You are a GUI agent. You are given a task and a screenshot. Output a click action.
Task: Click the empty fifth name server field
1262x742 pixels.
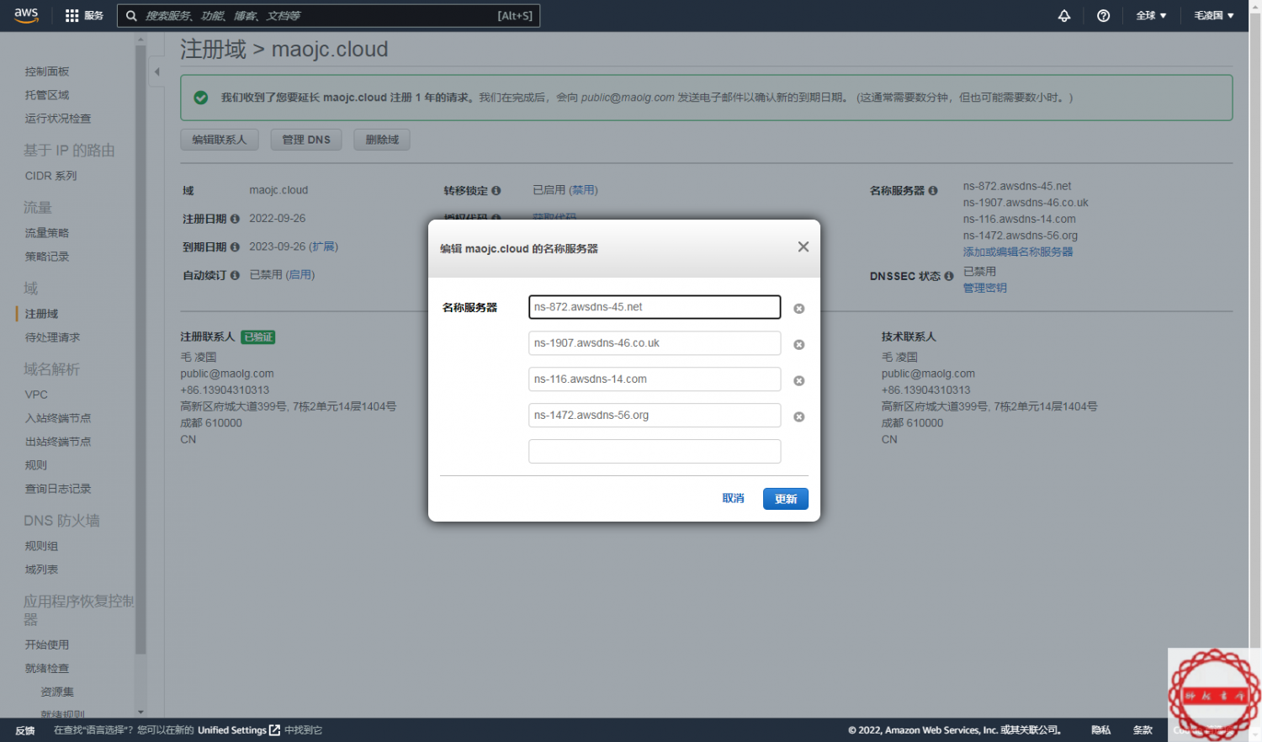655,452
